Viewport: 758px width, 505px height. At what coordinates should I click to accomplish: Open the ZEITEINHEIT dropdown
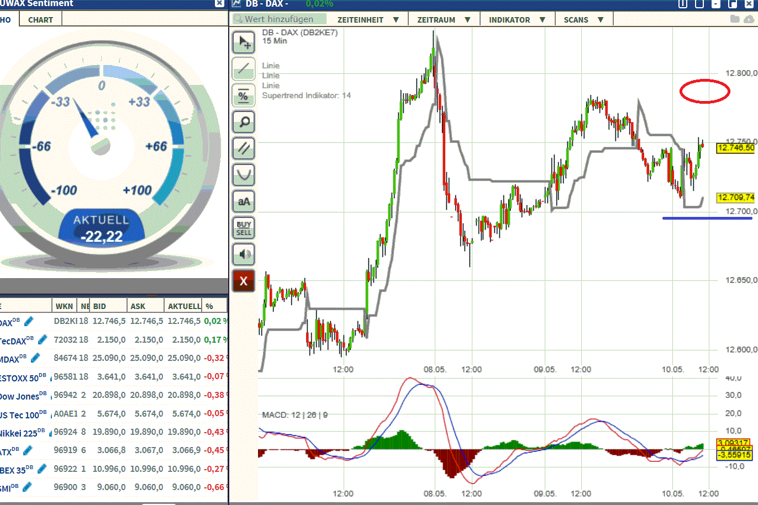369,18
